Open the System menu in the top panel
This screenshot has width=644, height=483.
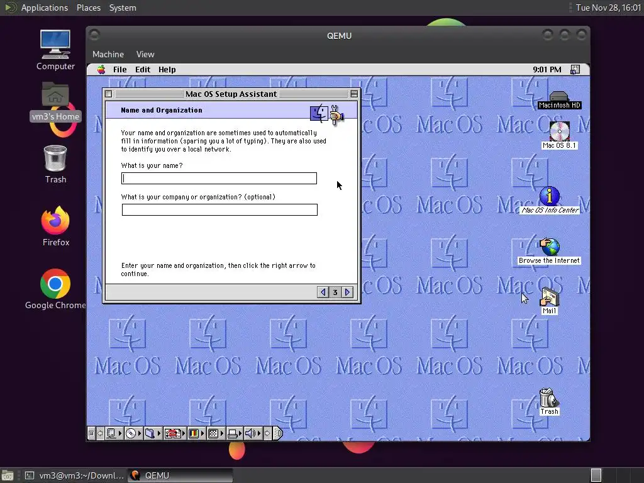[x=123, y=8]
